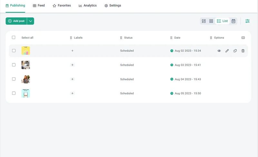Open the column layout icon in header
This screenshot has height=157, width=258.
click(243, 38)
